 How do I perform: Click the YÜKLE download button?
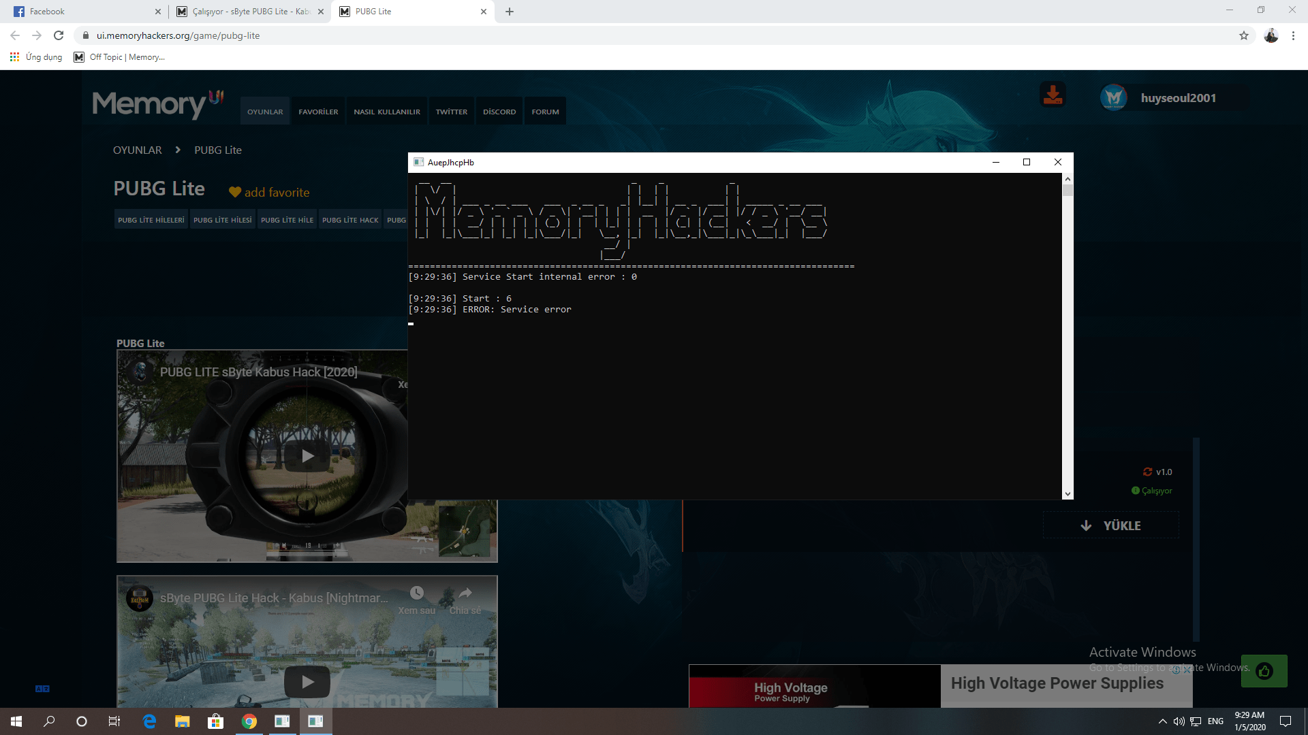(1111, 525)
